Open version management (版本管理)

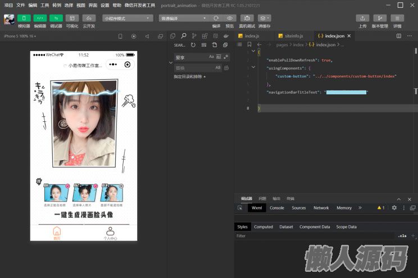click(380, 18)
